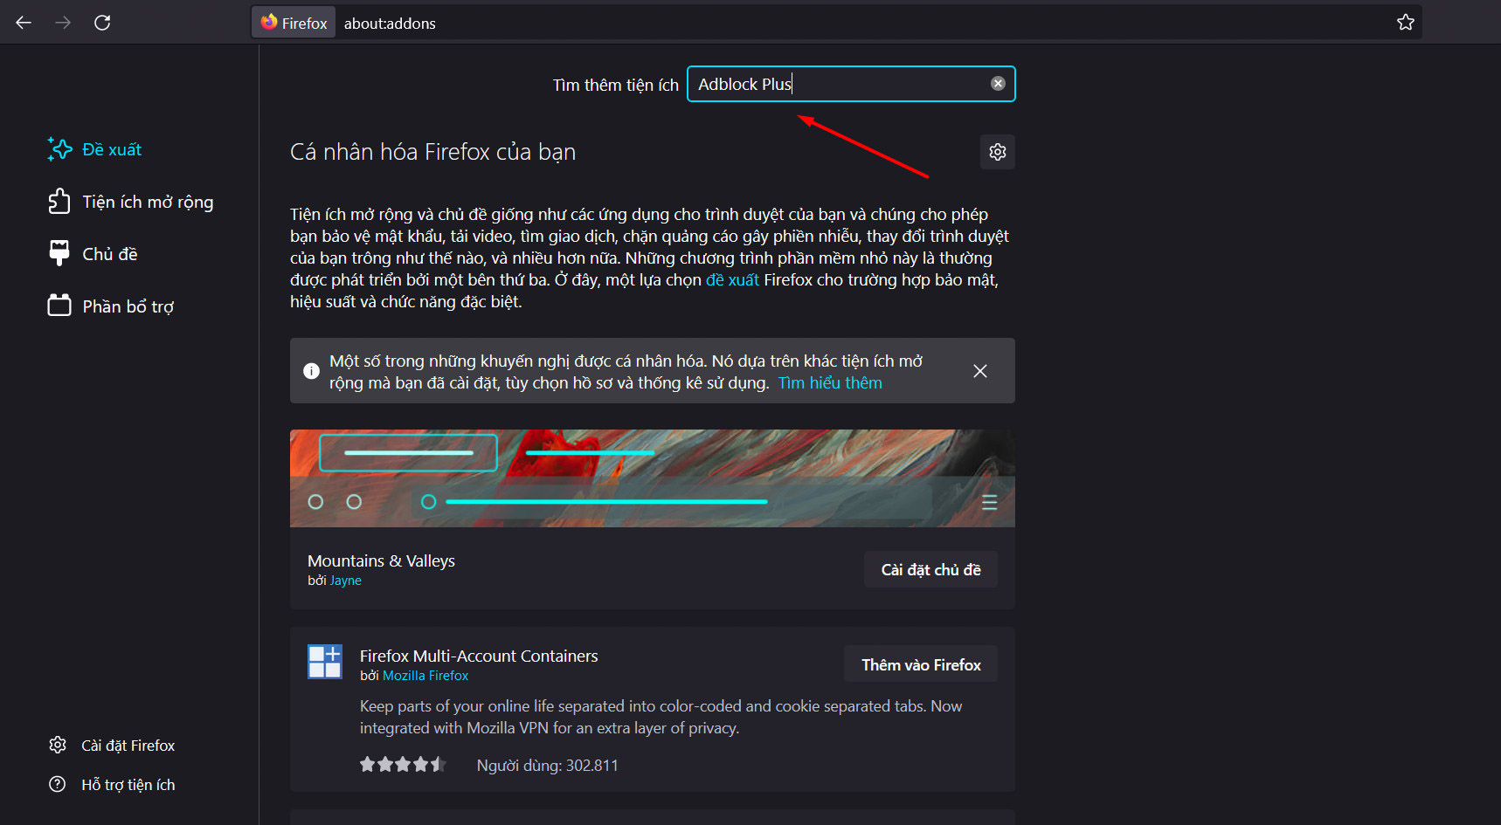Viewport: 1501px width, 825px height.
Task: Click the browser forward arrow
Action: pyautogui.click(x=63, y=23)
